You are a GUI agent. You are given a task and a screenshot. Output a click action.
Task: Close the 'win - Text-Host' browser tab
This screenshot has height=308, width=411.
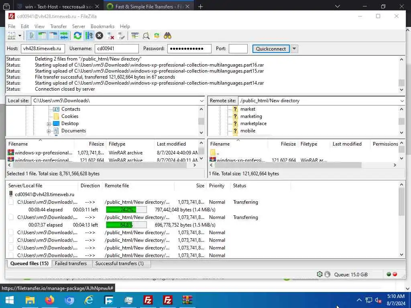tap(97, 6)
